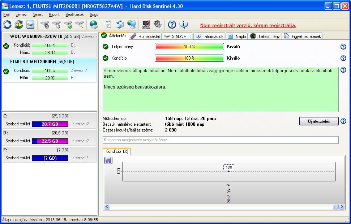Click the globe over disk toolbar icon
Image resolution: width=351 pixels, height=224 pixels.
pos(94,25)
